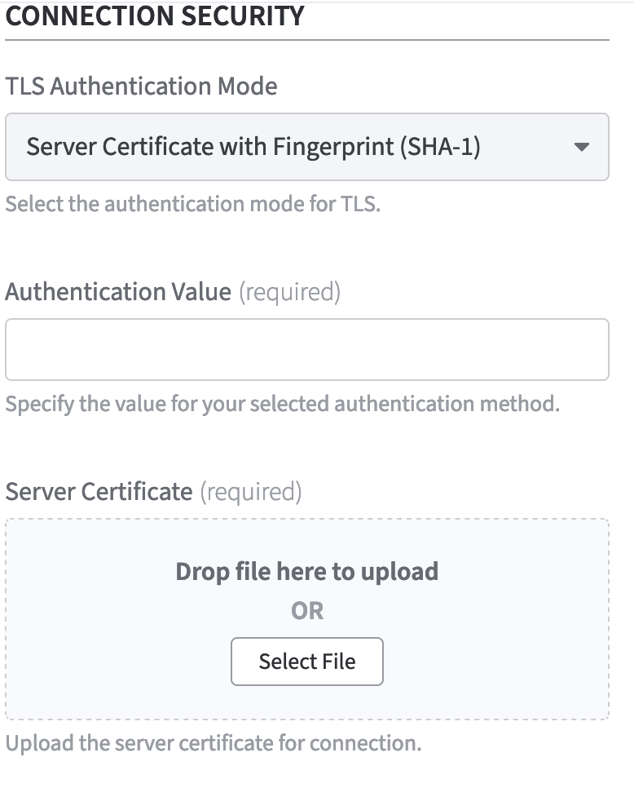
Task: Click "Upload the server certificate" help text
Action: coord(214,743)
